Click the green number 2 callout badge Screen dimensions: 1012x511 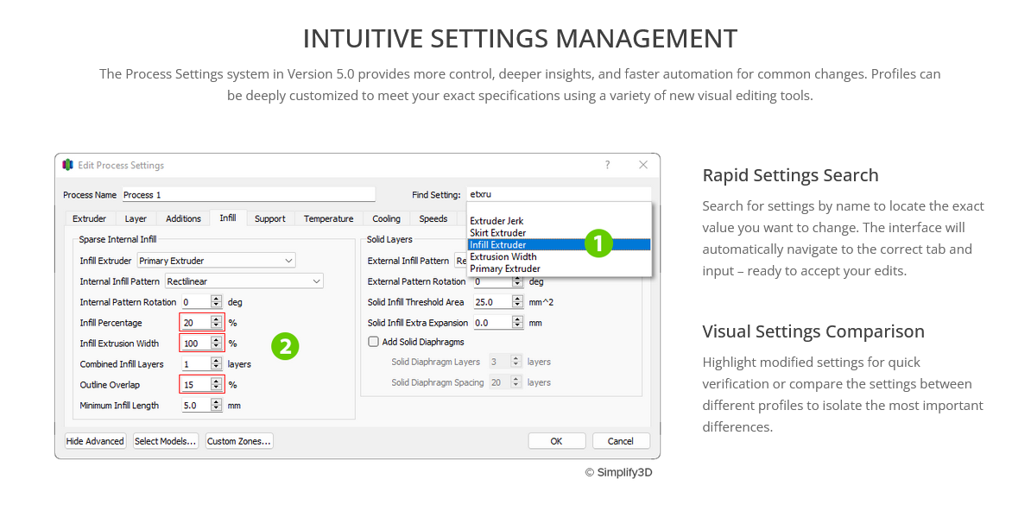(285, 346)
